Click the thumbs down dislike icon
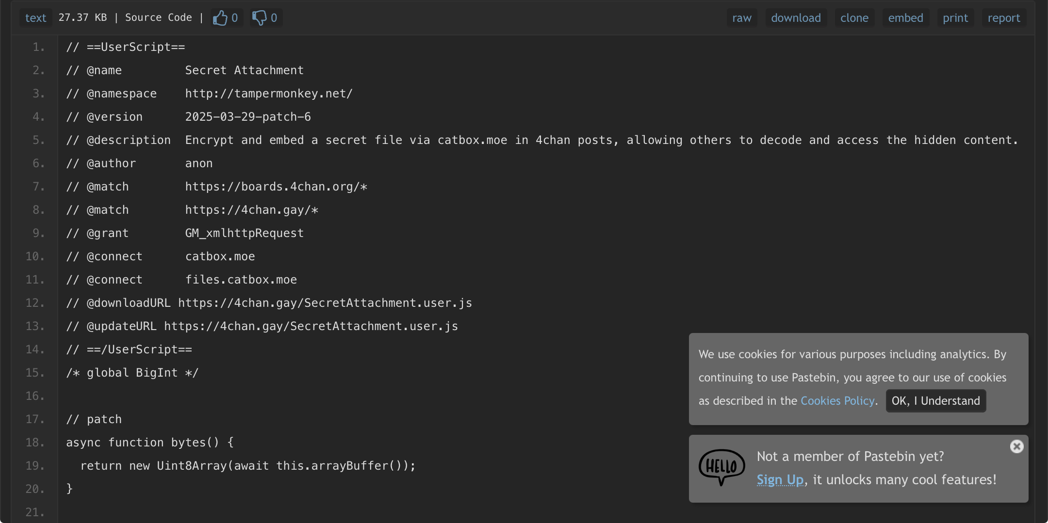 [259, 18]
